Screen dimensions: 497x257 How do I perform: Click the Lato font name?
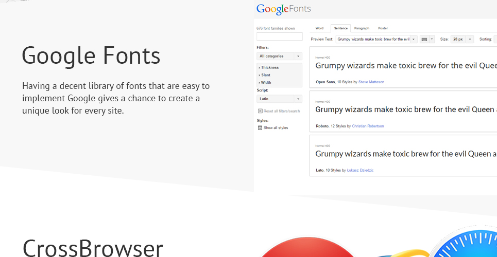click(x=319, y=170)
